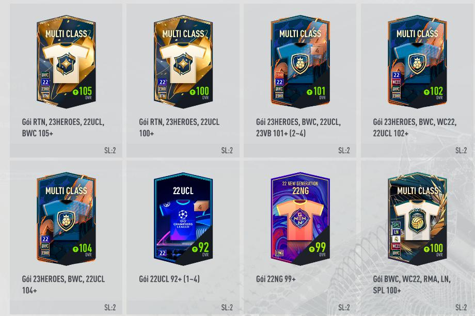Click the green up-arrow next to 105 OVR
This screenshot has width=475, height=316.
[75, 92]
